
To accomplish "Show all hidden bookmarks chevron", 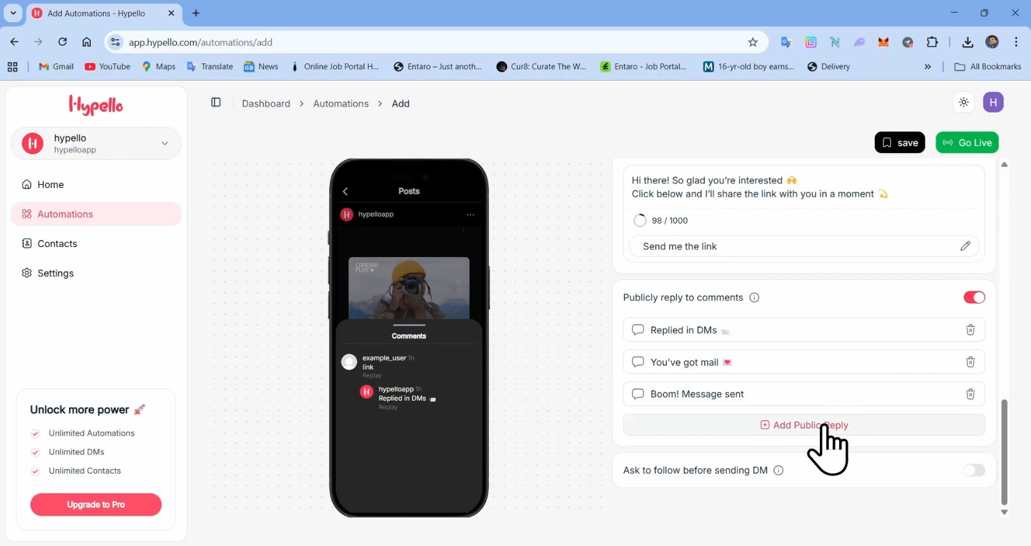I will coord(927,67).
